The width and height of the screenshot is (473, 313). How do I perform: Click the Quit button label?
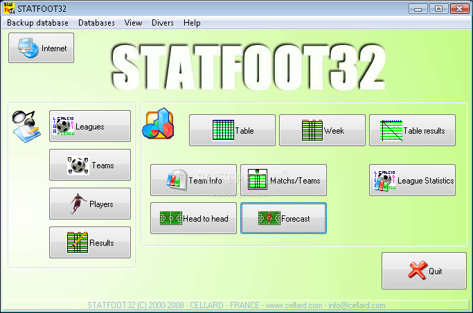pos(436,271)
